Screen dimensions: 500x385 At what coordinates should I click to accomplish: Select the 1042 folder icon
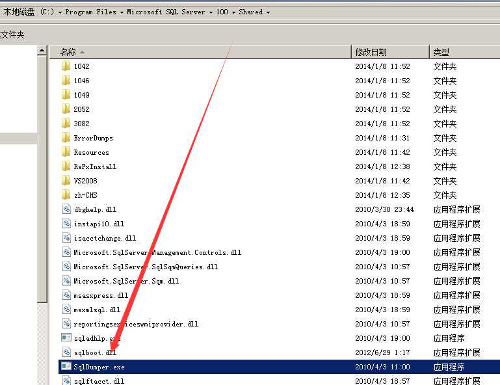coord(66,66)
